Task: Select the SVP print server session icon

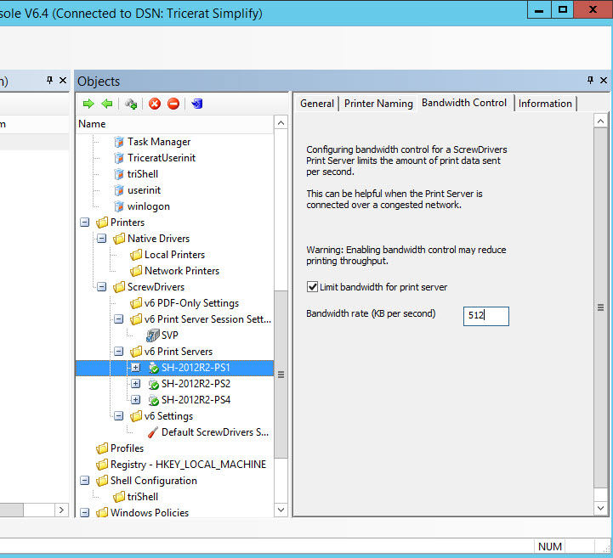Action: (152, 335)
